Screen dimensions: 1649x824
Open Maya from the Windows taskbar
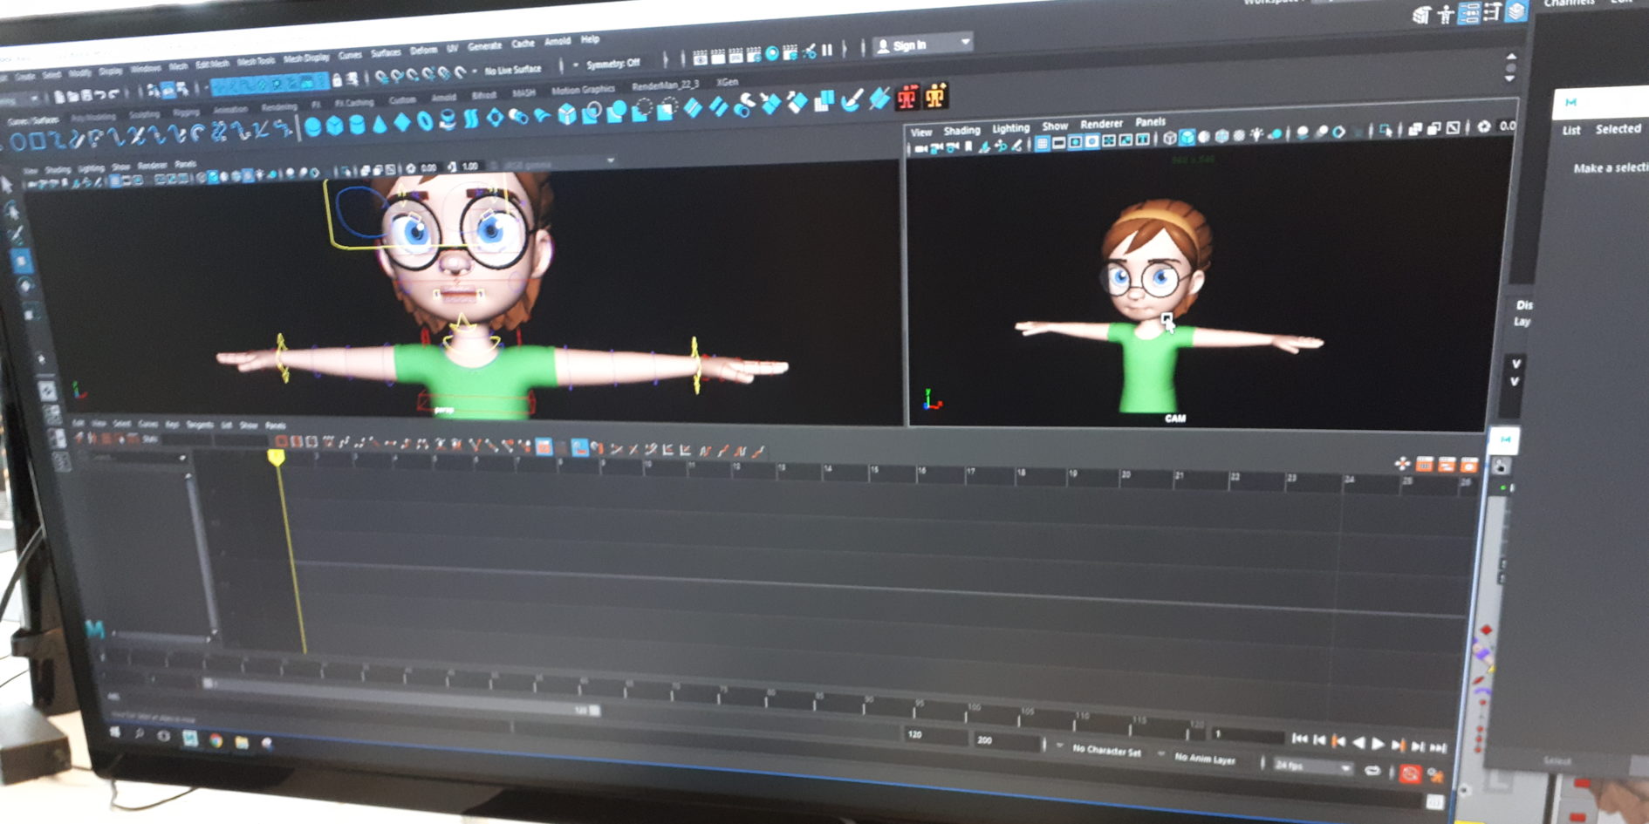[190, 739]
